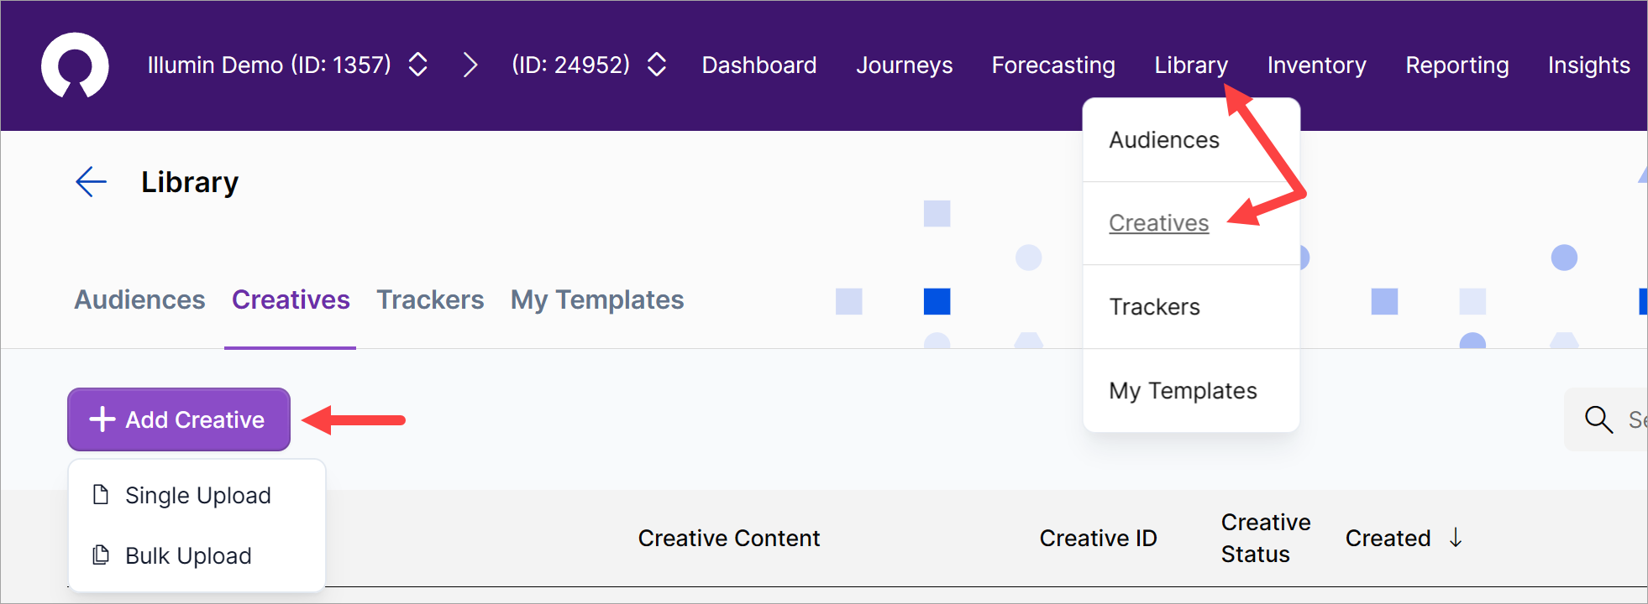The width and height of the screenshot is (1648, 604).
Task: Choose Bulk Upload option
Action: [188, 556]
